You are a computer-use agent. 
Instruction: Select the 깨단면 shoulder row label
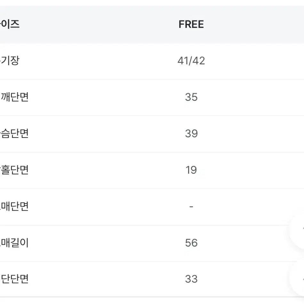tap(14, 97)
